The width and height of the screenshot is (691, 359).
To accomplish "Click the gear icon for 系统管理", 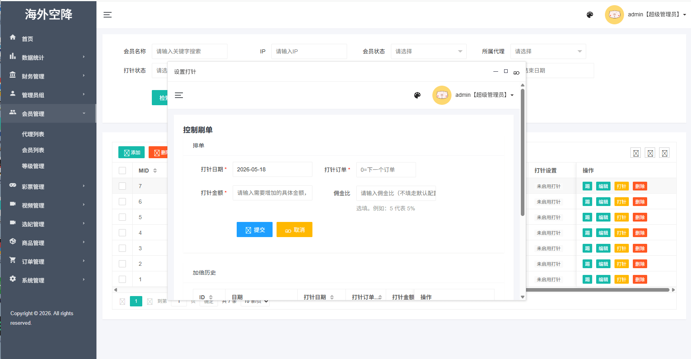I will click(x=13, y=279).
